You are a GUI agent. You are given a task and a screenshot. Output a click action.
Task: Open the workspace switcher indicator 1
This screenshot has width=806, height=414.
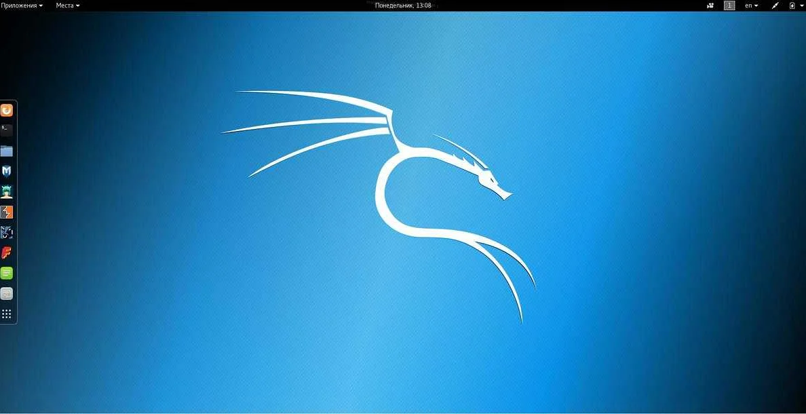tap(729, 5)
